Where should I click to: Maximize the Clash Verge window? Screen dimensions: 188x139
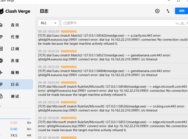pyautogui.click(x=178, y=1)
